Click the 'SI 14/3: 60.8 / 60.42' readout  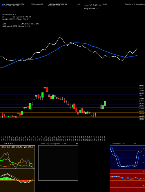pos(22,17)
